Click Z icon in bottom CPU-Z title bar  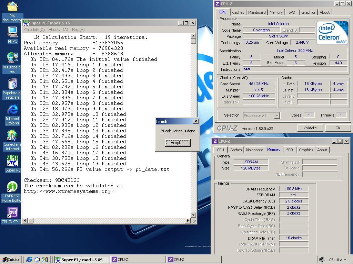(215, 141)
